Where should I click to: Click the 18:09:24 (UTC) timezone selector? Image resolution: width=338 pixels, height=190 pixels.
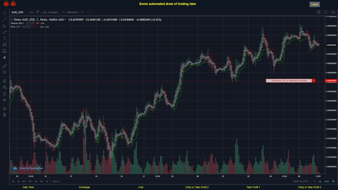point(301,181)
